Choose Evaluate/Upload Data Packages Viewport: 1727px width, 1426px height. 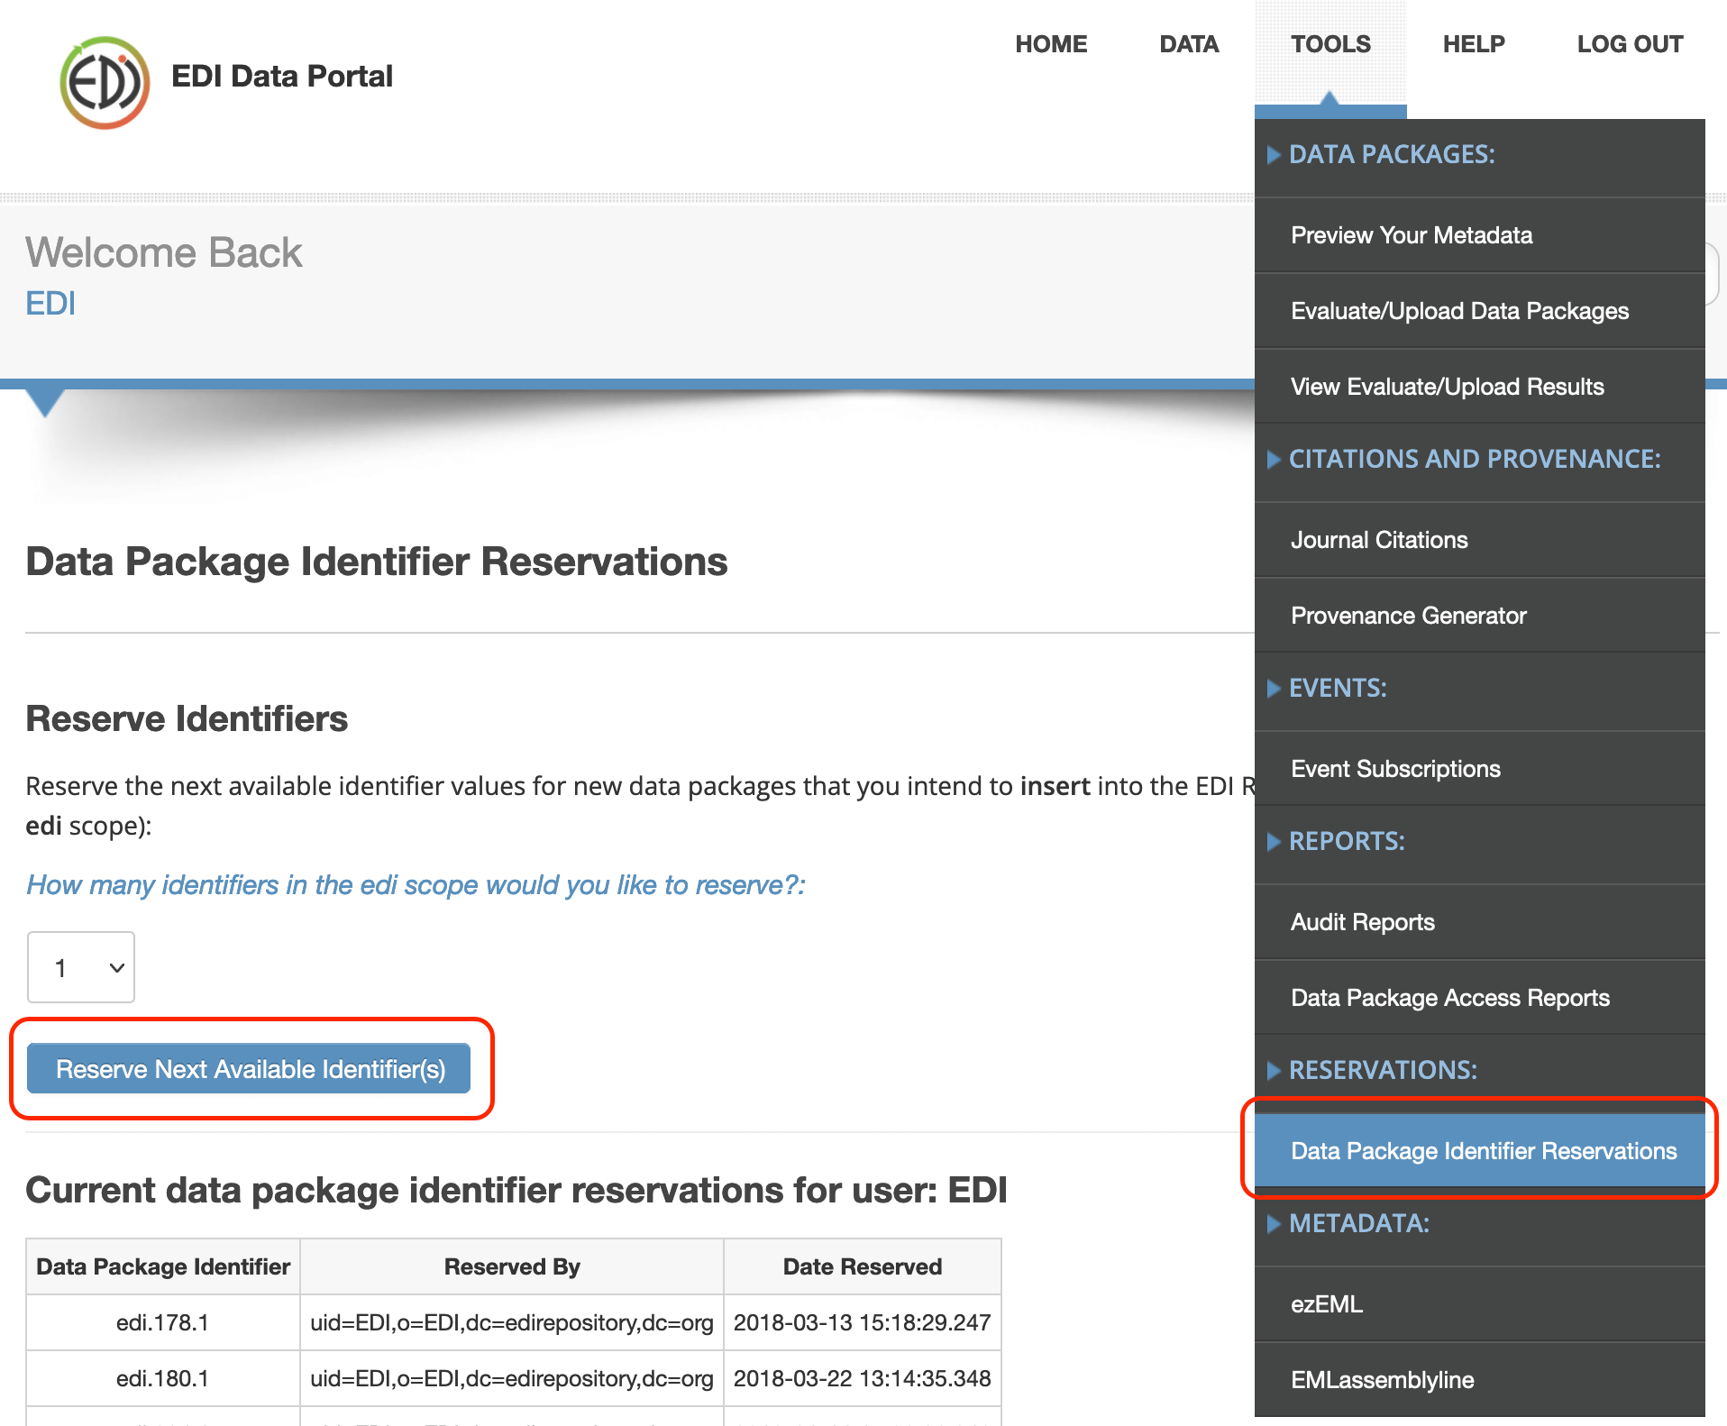[x=1480, y=311]
